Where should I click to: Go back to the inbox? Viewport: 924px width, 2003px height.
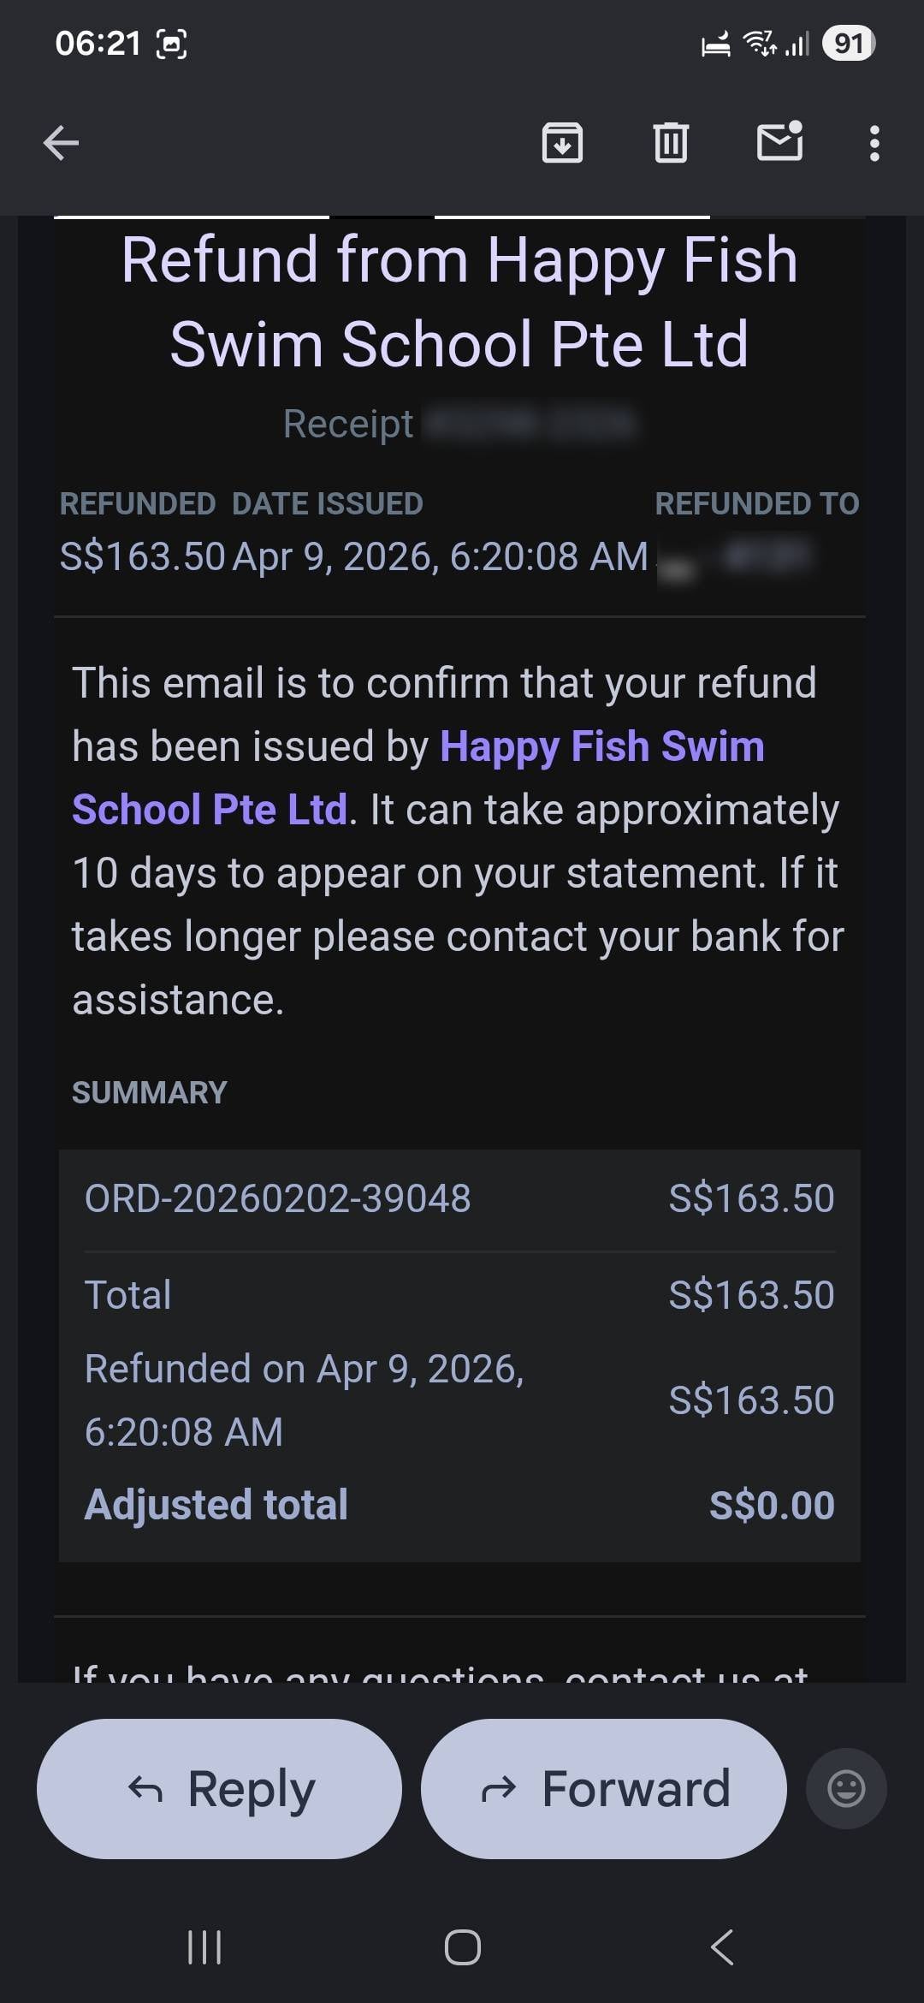pyautogui.click(x=61, y=143)
